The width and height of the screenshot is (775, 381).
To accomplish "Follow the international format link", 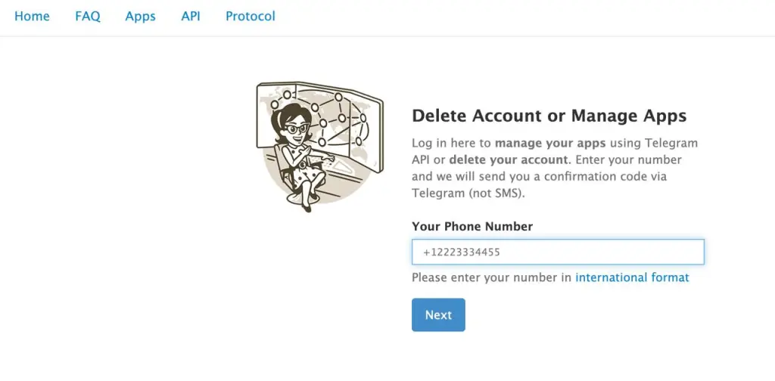I will click(632, 277).
